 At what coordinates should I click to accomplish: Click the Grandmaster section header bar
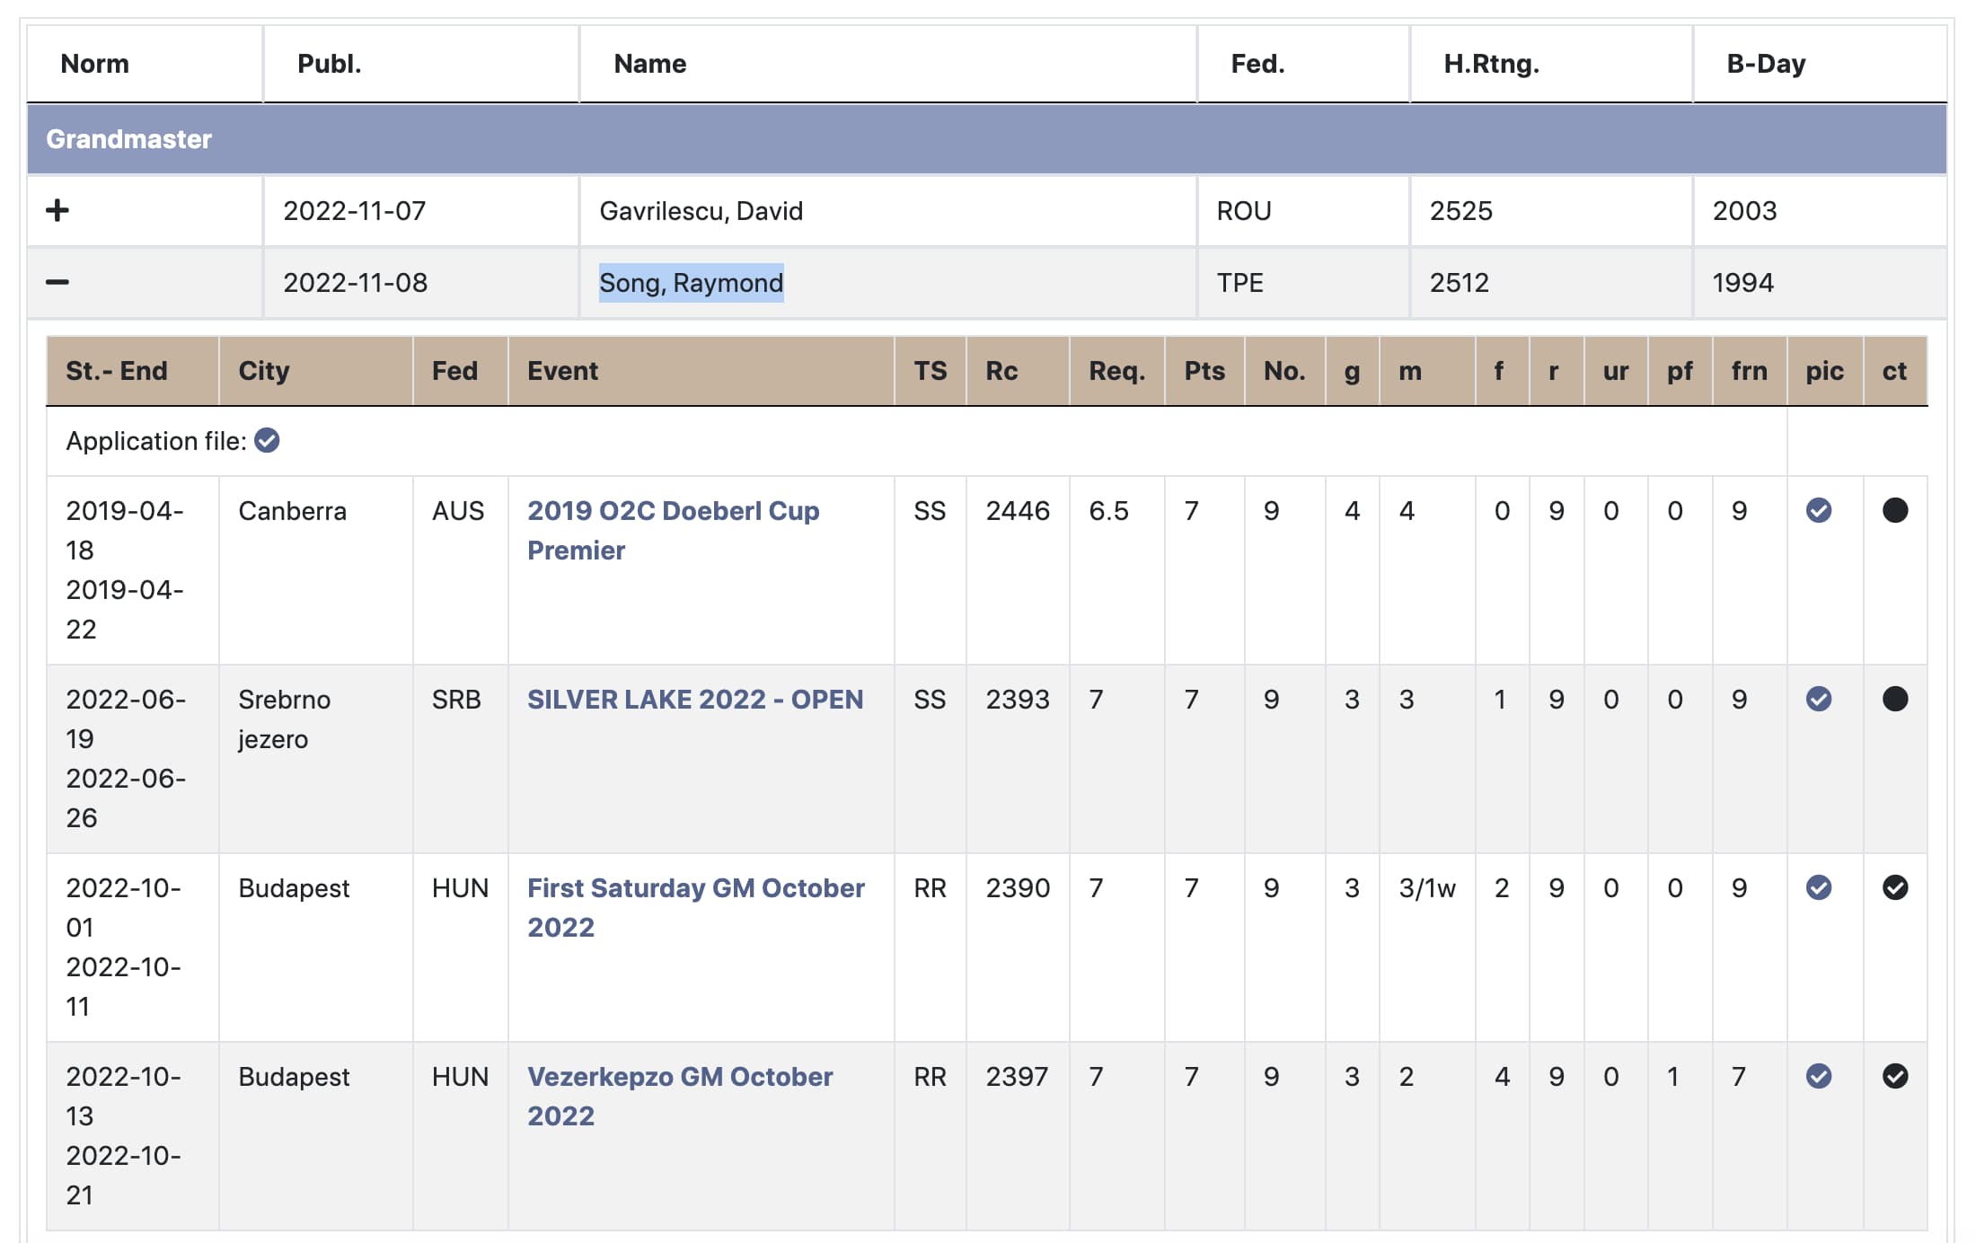(986, 139)
